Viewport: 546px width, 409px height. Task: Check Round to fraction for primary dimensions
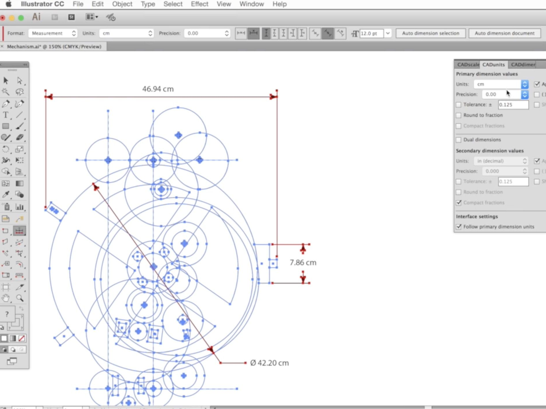(x=459, y=115)
